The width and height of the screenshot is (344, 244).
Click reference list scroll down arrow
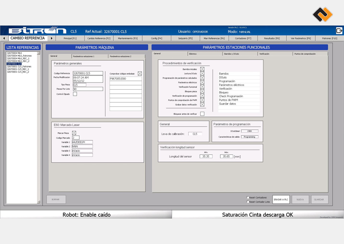tap(38, 202)
